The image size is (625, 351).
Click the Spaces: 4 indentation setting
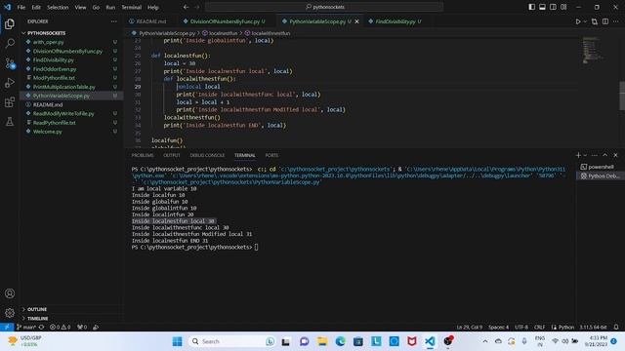(498, 328)
